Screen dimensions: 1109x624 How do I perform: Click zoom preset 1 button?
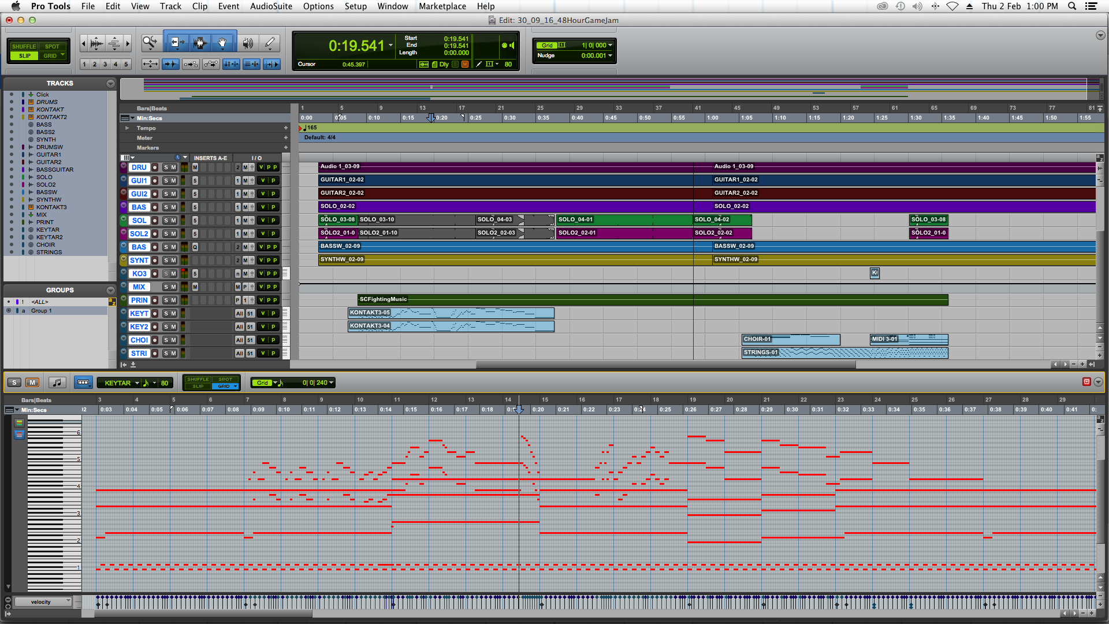pos(84,64)
